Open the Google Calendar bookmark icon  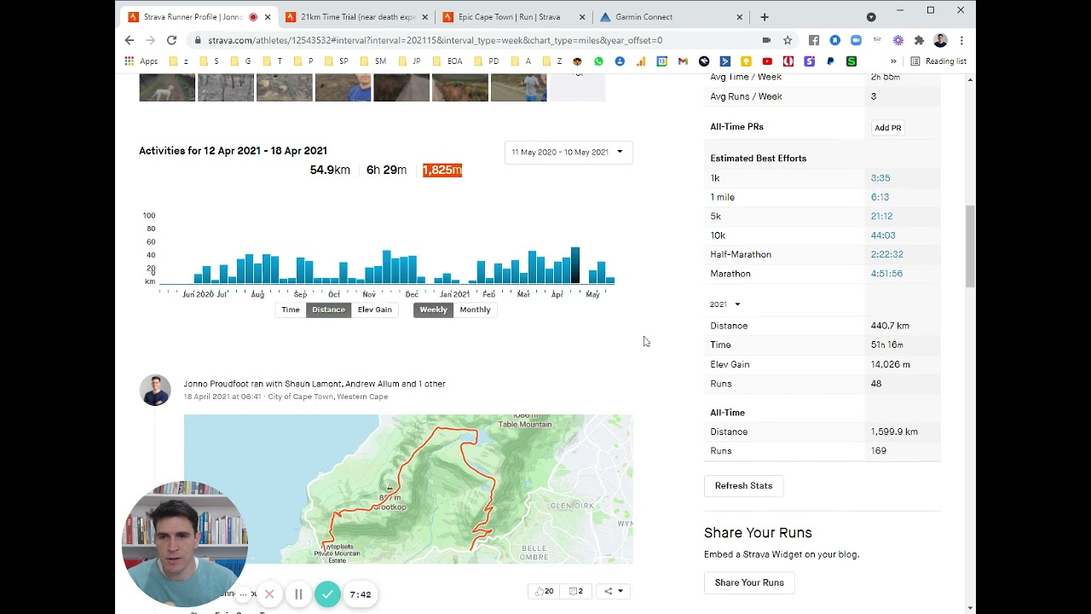661,61
